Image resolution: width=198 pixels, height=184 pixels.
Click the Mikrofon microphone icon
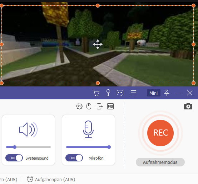click(88, 129)
